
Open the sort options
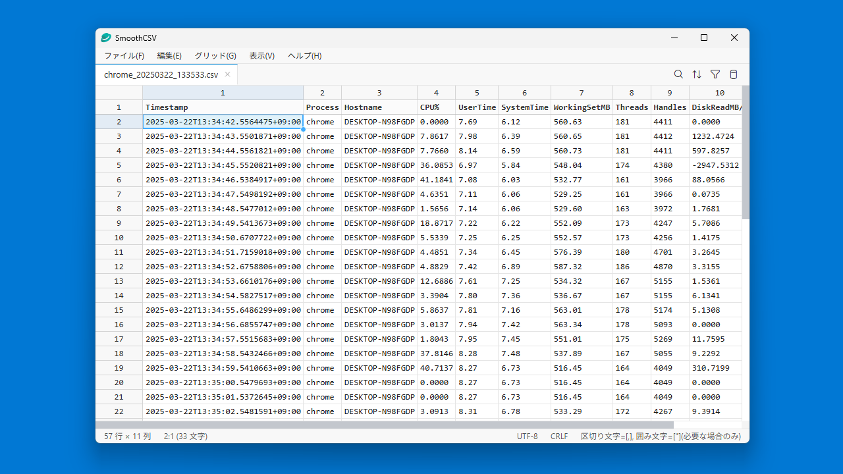tap(697, 74)
